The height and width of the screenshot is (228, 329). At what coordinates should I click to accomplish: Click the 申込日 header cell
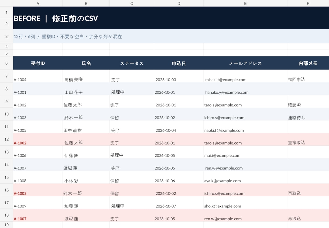[179, 63]
